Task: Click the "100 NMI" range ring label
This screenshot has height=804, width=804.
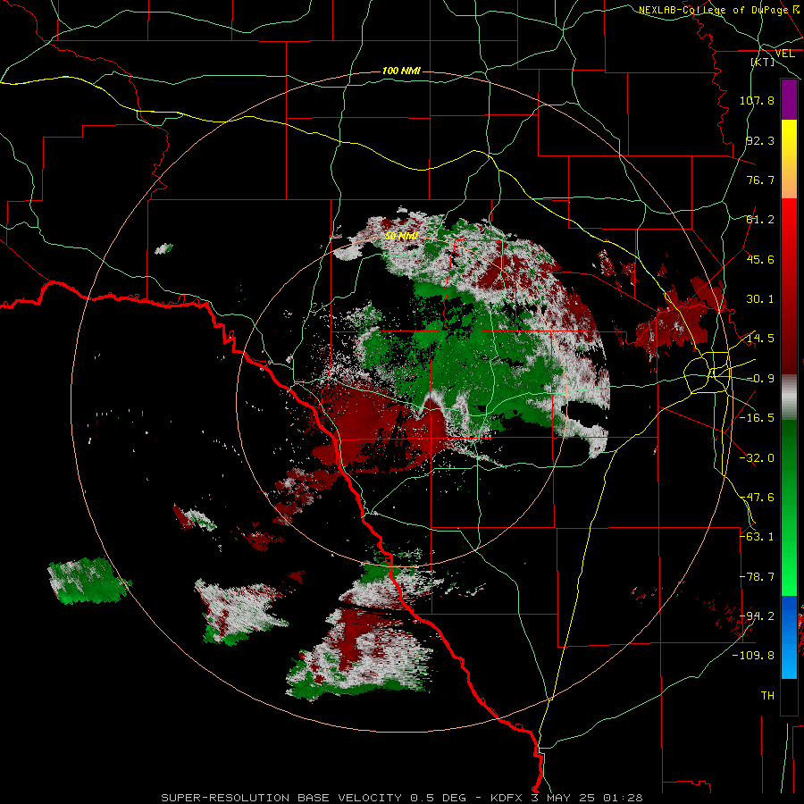Action: pyautogui.click(x=401, y=71)
